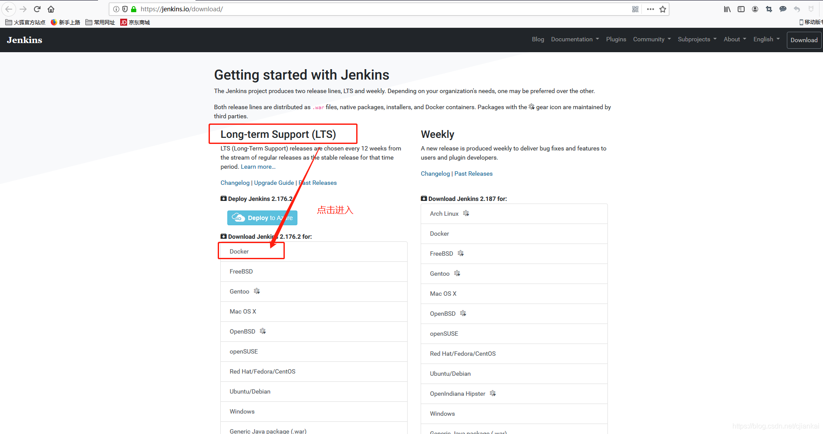Select Docker under Weekly downloads
Screen dimensions: 823x434
point(514,234)
